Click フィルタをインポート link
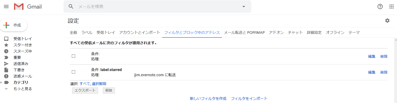Image resolution: width=397 pixels, height=103 pixels. coord(249,99)
